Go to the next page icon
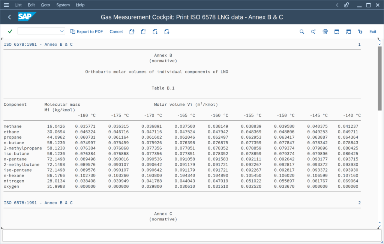Screen dimensions: 384x244 click(x=155, y=31)
